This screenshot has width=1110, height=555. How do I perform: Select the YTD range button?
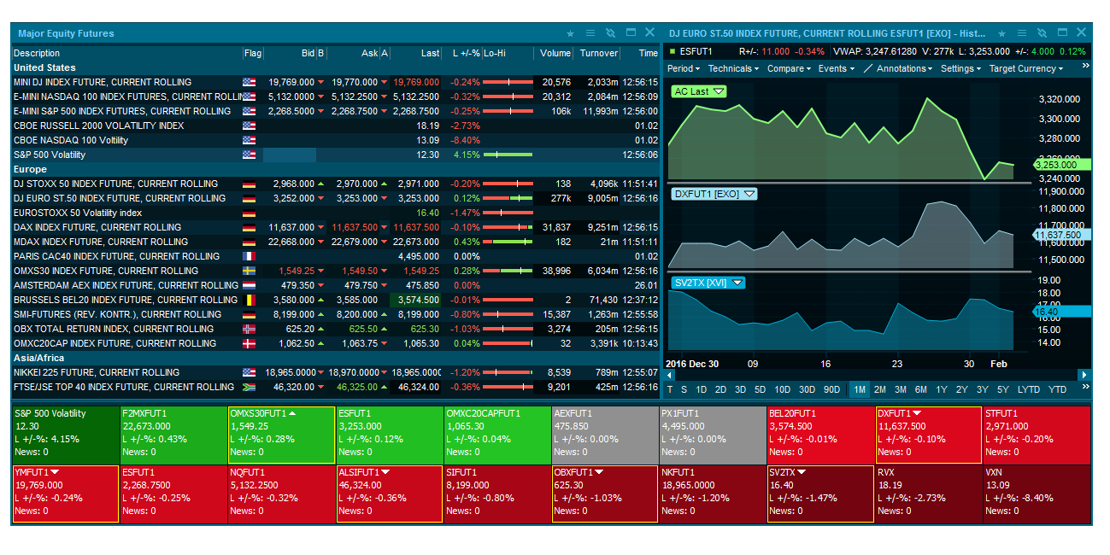(1058, 389)
